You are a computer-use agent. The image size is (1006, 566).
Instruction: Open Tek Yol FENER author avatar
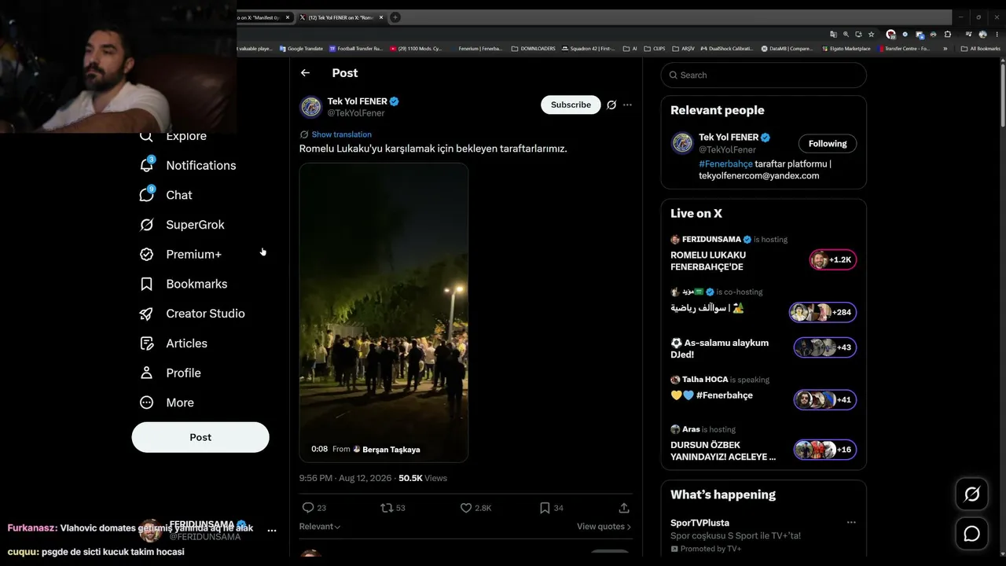311,107
